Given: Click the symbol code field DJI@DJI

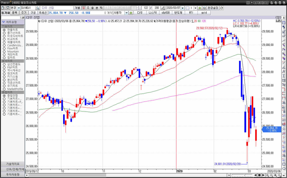Looking at the screenshot, I should click(x=28, y=8).
